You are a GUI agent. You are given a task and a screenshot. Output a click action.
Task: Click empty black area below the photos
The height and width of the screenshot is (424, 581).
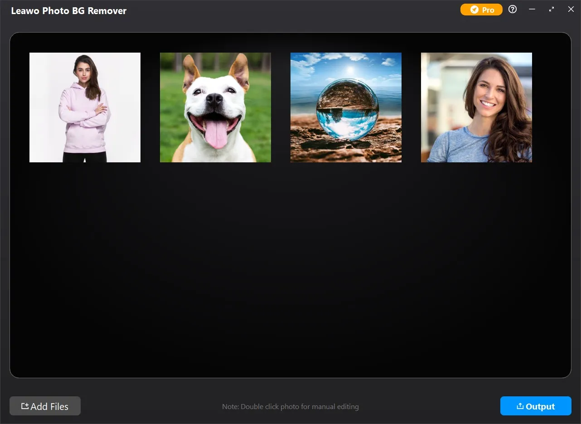(290, 272)
